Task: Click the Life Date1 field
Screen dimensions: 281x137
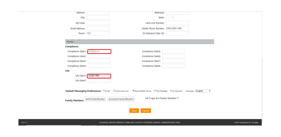Action: tap(99, 76)
